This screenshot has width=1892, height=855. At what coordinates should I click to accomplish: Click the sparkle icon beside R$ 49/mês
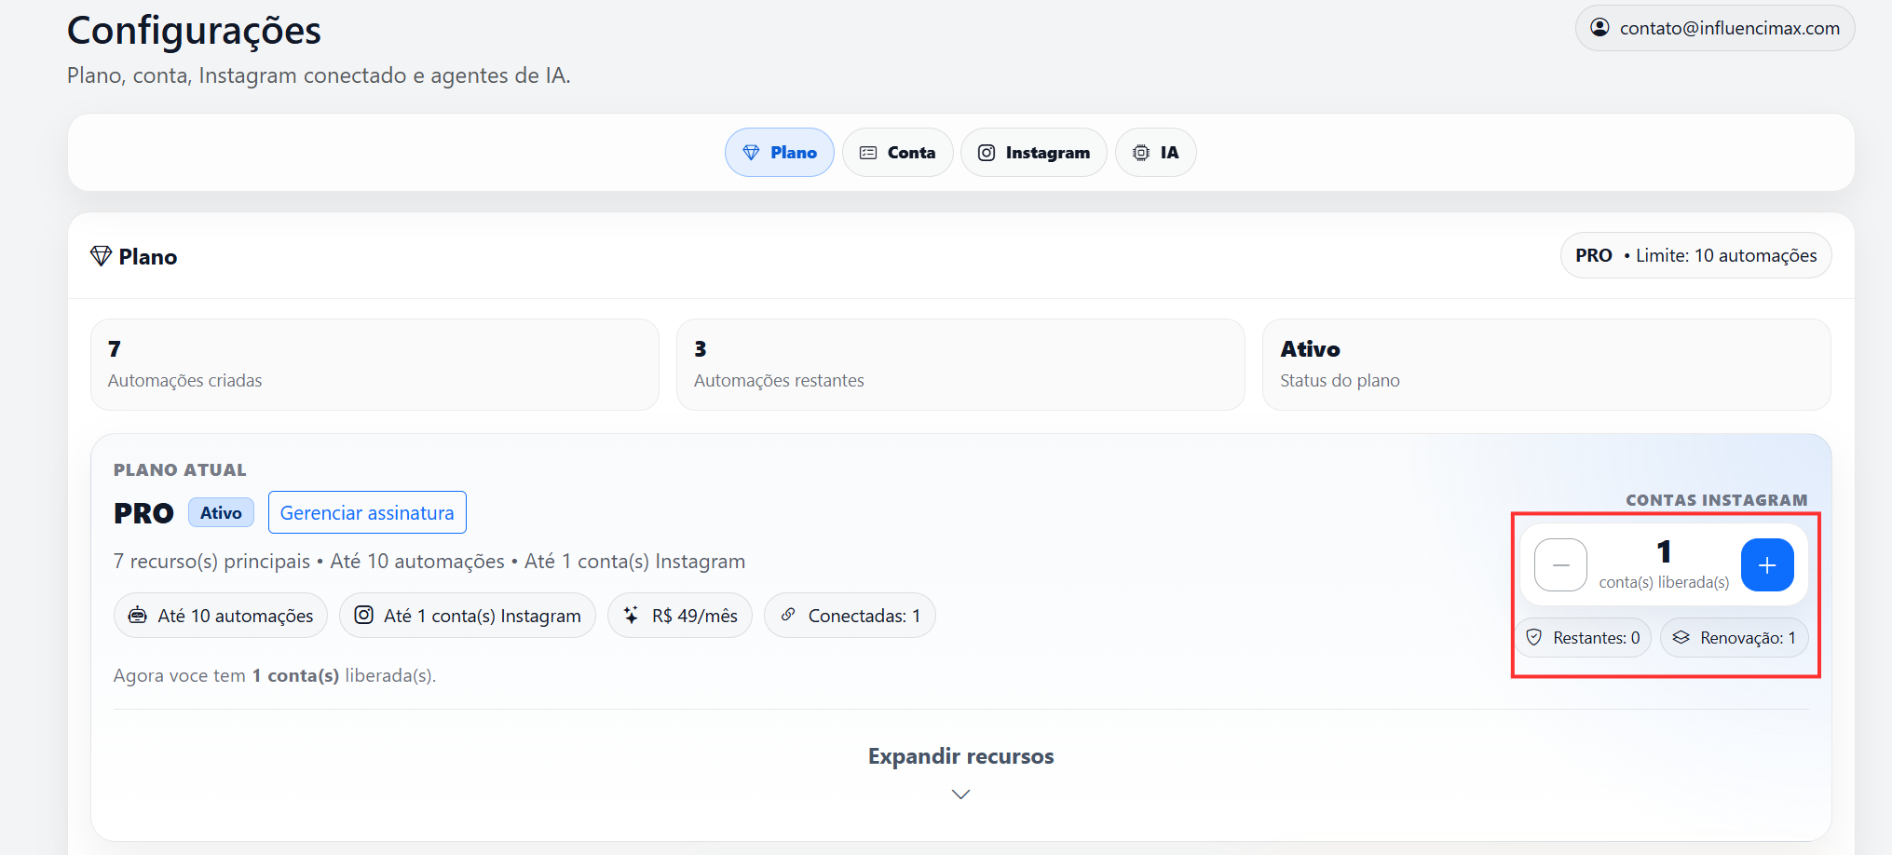[632, 615]
